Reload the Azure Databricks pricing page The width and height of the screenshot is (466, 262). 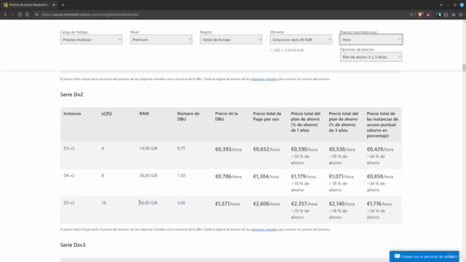[x=20, y=15]
